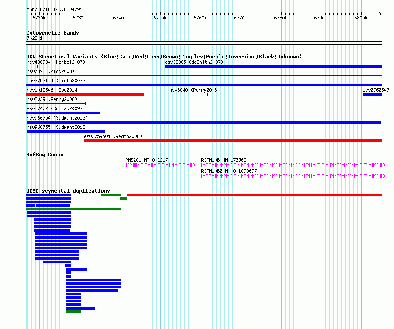Open the UCSC segmental duplications track title
Viewport: 394px width, 329px height.
click(68, 191)
